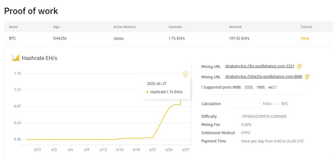Open the View tutorial link

pyautogui.click(x=305, y=38)
